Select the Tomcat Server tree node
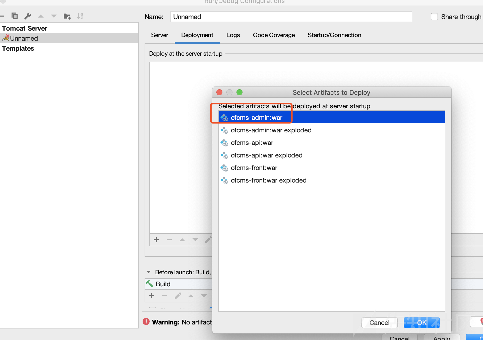This screenshot has width=483, height=340. (x=69, y=28)
